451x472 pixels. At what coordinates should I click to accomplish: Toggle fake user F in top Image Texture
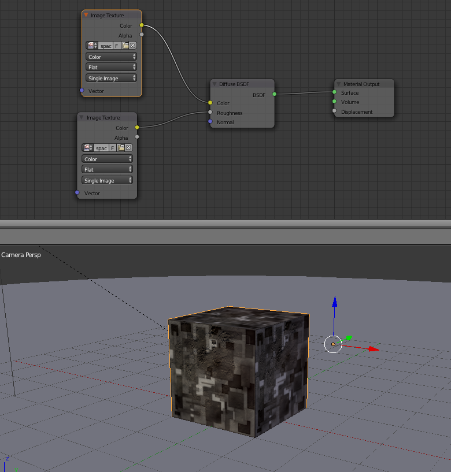tap(117, 46)
